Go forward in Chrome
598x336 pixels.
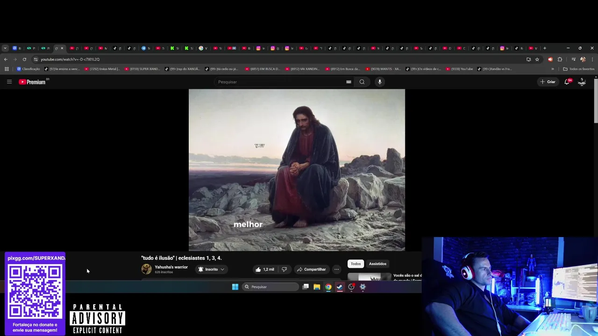pos(15,59)
